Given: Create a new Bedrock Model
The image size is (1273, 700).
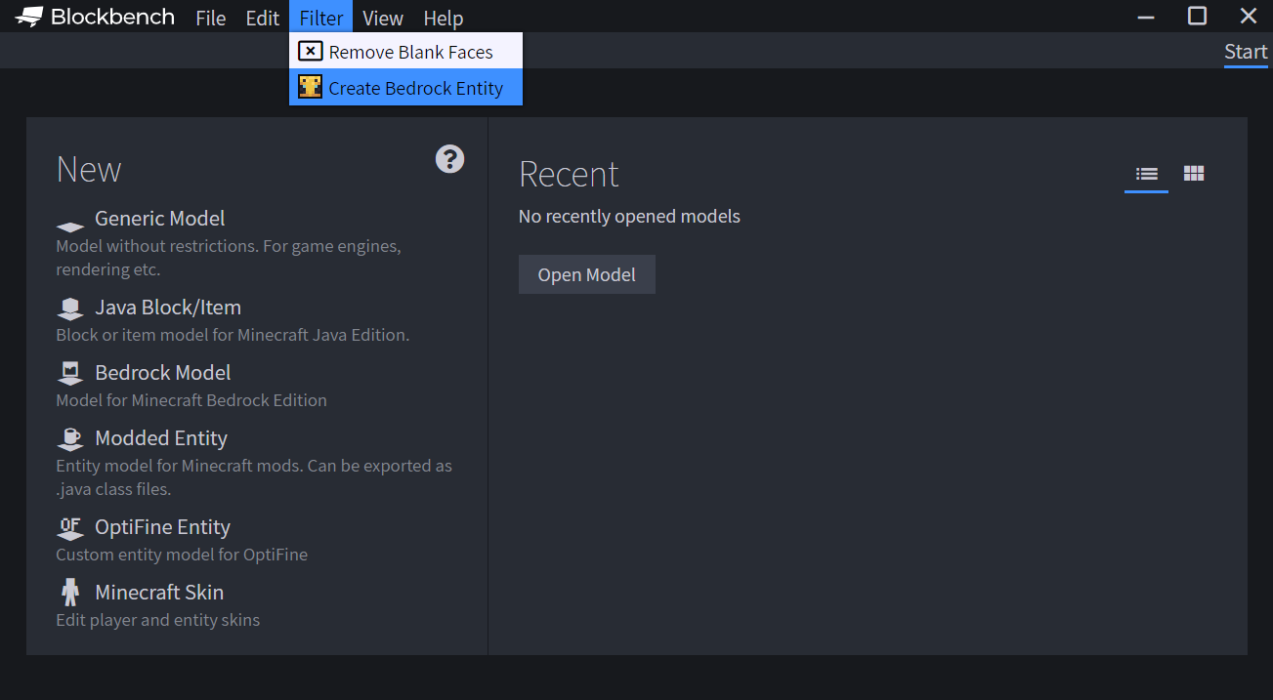Looking at the screenshot, I should tap(163, 373).
